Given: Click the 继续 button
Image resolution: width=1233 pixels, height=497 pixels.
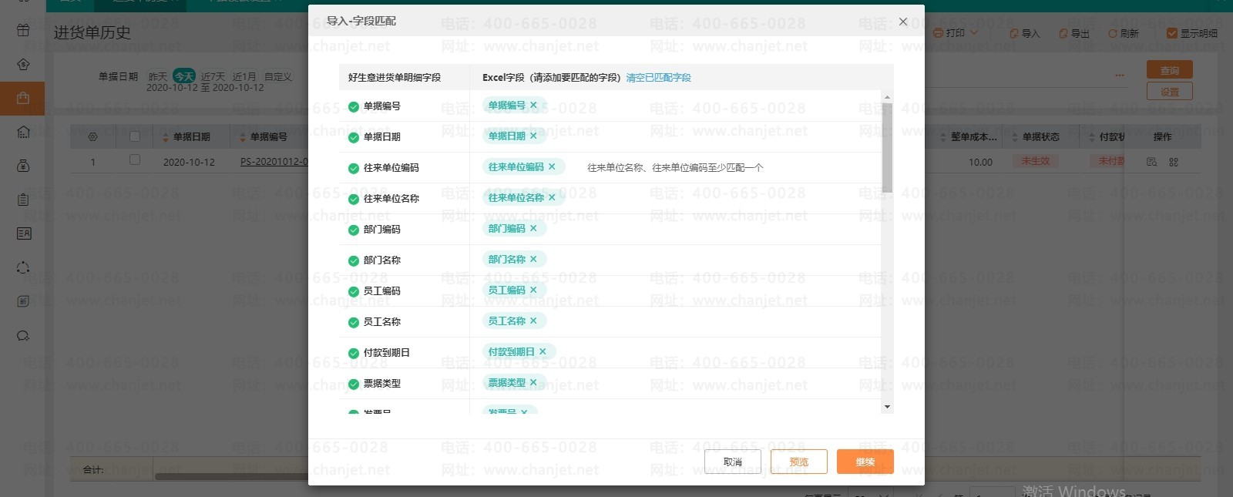Looking at the screenshot, I should pyautogui.click(x=865, y=462).
